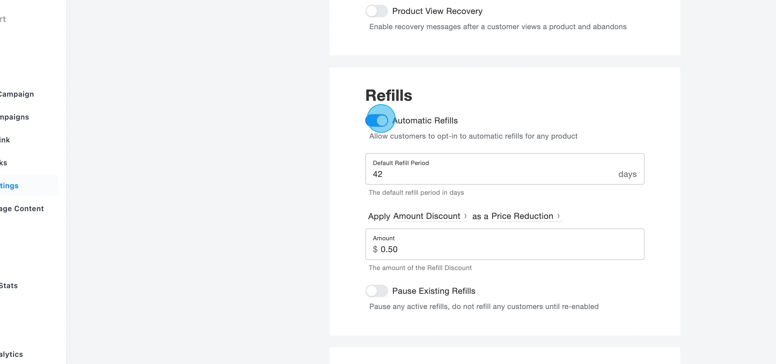Click the sidebar item ending in "ink"

(x=5, y=140)
